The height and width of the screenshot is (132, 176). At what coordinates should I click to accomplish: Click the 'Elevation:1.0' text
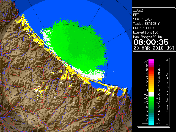point(146,32)
